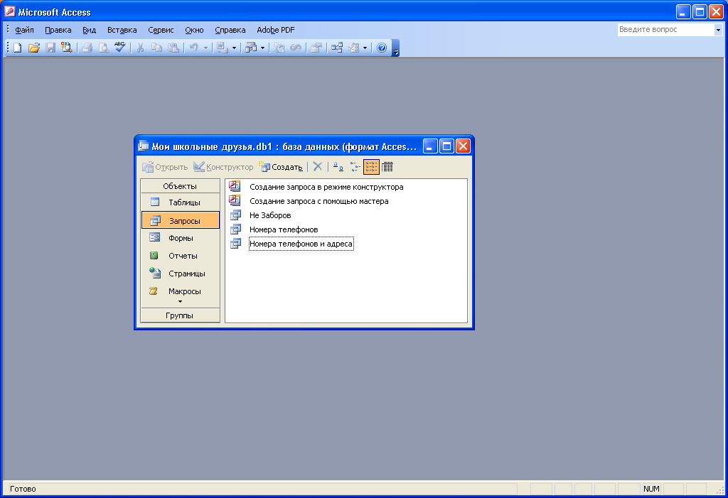Select the 'Номера телефонов' query
Image resolution: width=728 pixels, height=498 pixels.
283,229
